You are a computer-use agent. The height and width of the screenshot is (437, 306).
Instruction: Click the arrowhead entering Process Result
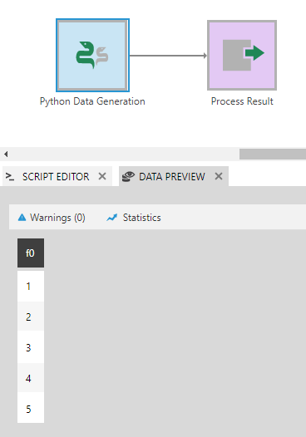(x=205, y=56)
